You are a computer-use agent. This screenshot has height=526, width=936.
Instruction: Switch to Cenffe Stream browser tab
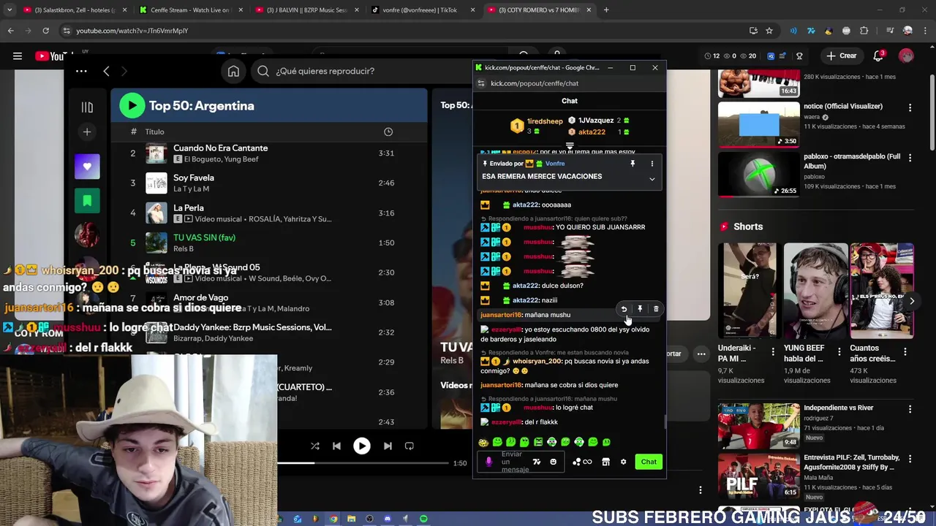[189, 10]
